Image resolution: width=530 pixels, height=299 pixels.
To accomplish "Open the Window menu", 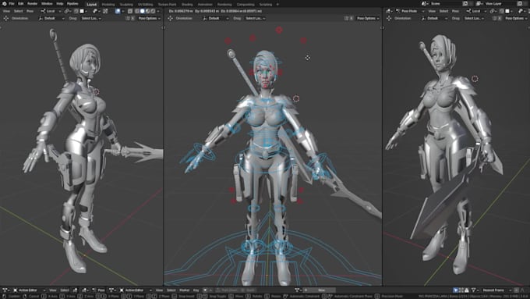I will [47, 4].
